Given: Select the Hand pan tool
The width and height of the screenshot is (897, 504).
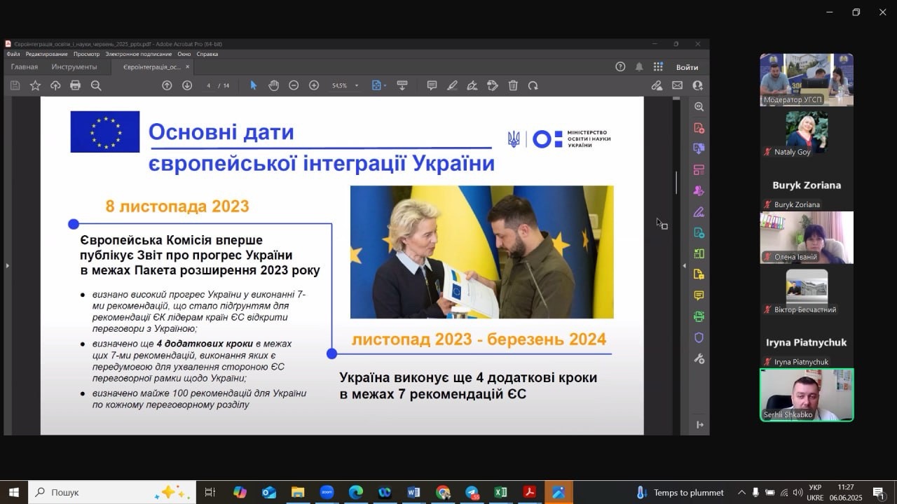Looking at the screenshot, I should [273, 85].
